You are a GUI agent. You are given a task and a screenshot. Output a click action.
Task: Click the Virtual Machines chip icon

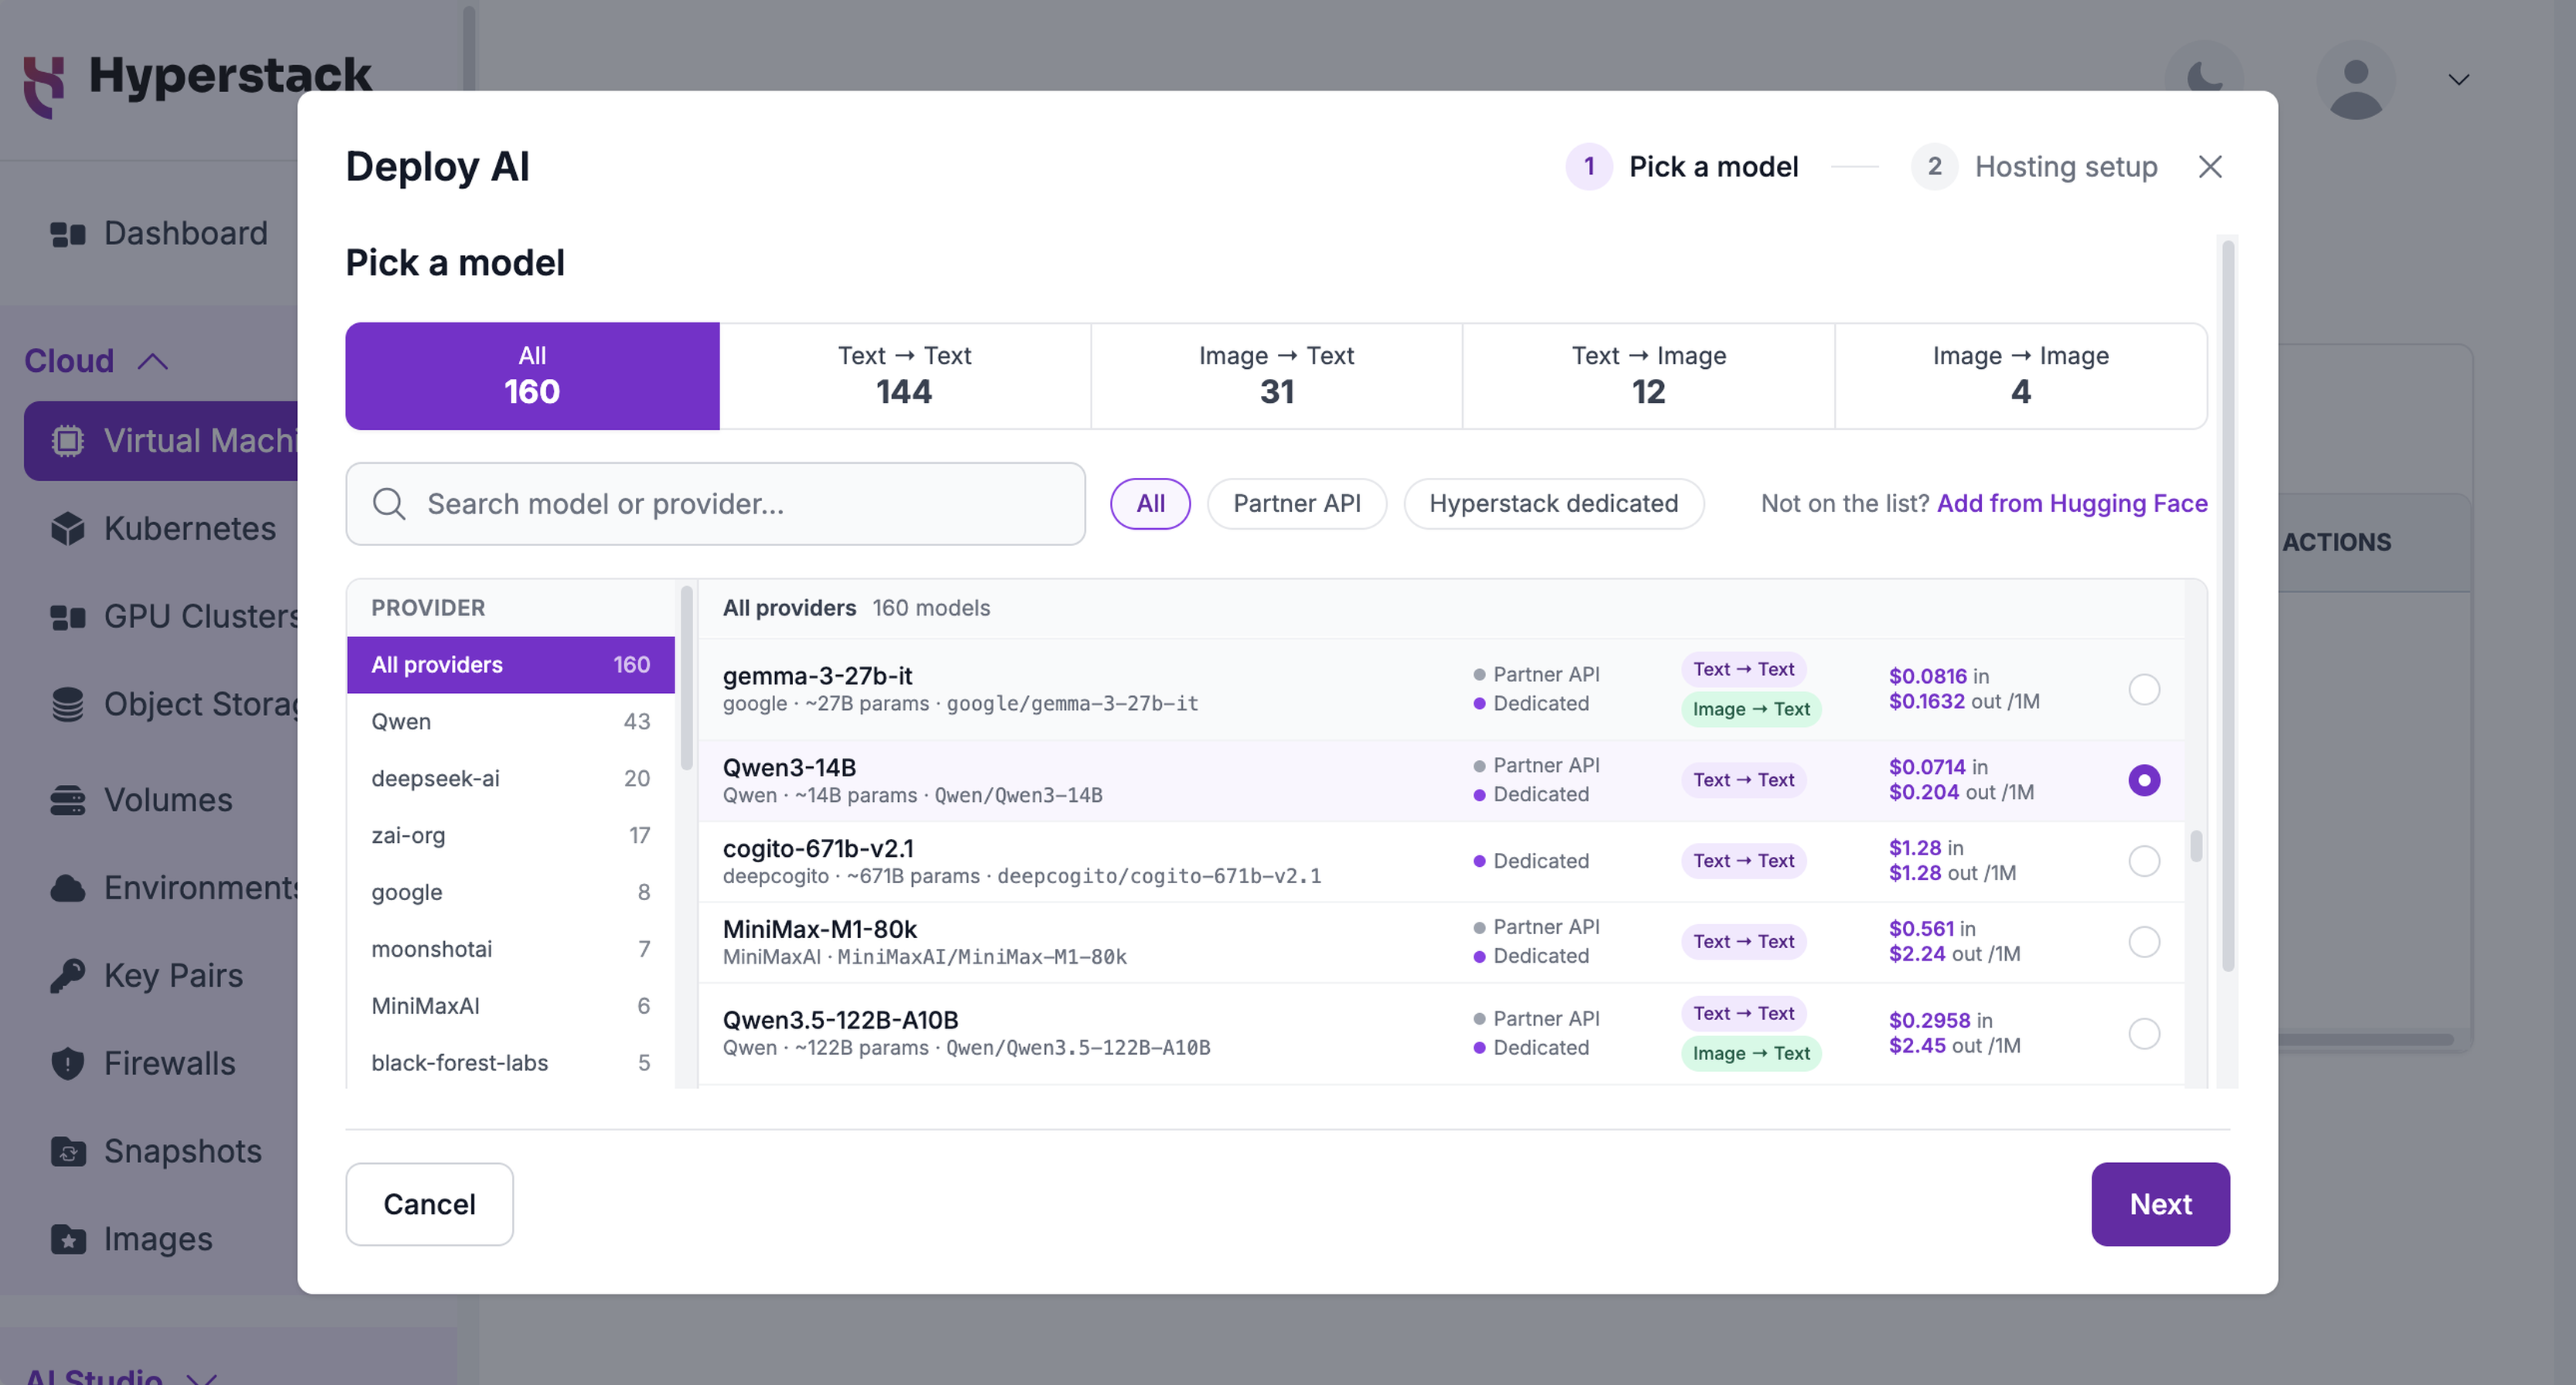[x=68, y=441]
